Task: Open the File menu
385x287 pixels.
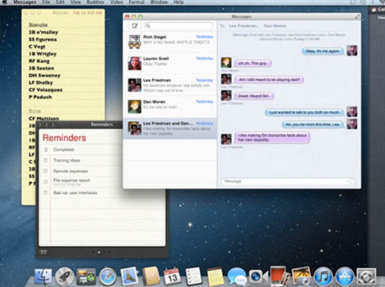Action: pyautogui.click(x=46, y=2)
